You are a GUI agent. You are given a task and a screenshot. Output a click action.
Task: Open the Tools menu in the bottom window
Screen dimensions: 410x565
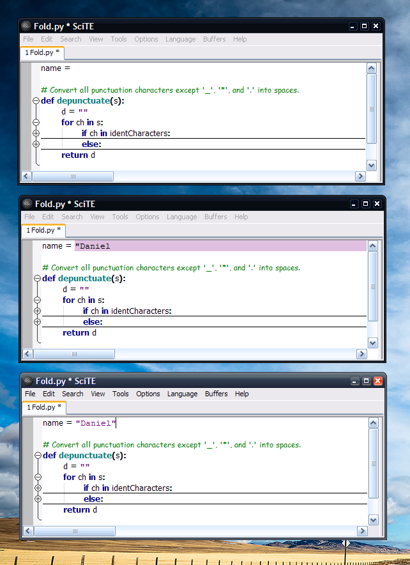[x=121, y=394]
